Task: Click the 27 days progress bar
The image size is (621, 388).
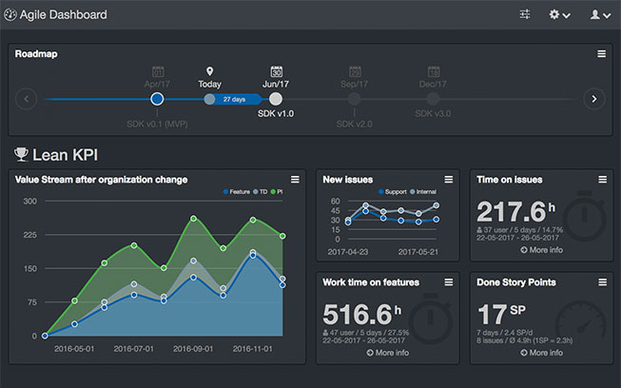Action: [233, 98]
